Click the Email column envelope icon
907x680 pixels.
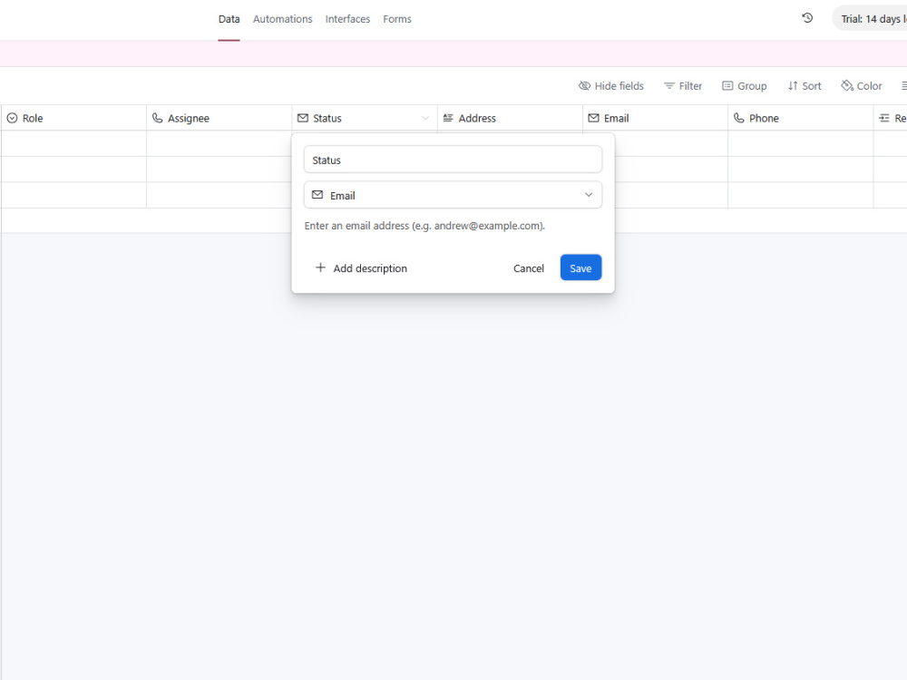593,118
